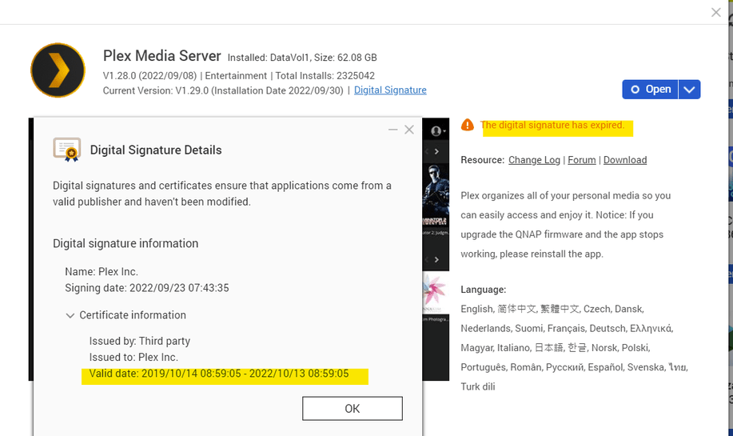Close the Digital Signature Details dialog

click(x=409, y=130)
